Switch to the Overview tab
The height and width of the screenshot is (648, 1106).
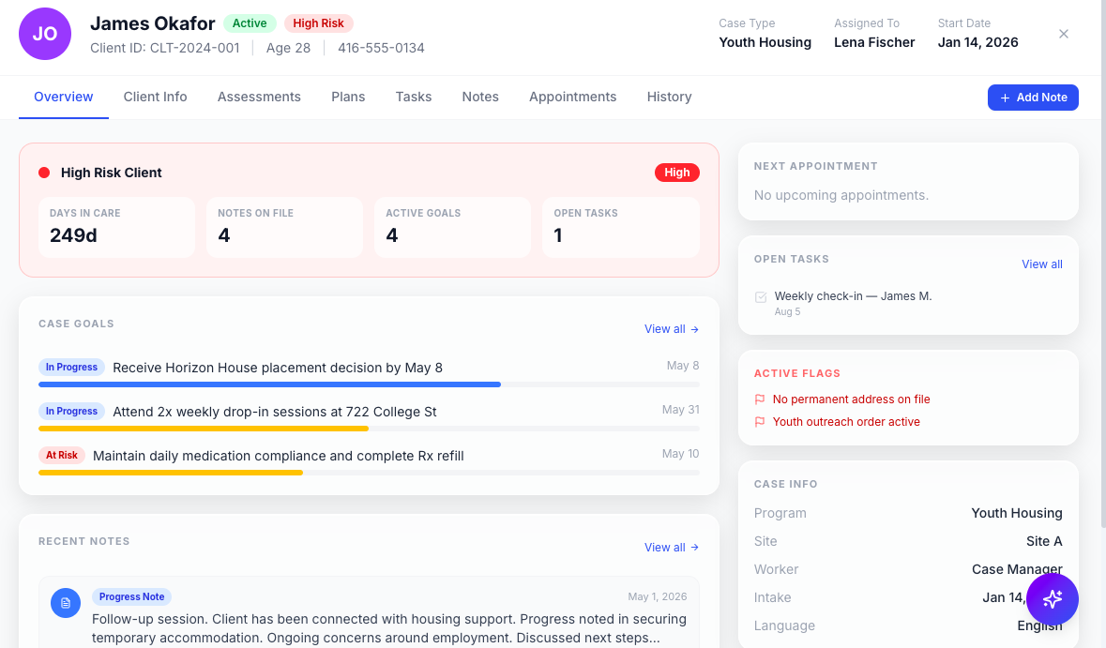click(x=64, y=98)
